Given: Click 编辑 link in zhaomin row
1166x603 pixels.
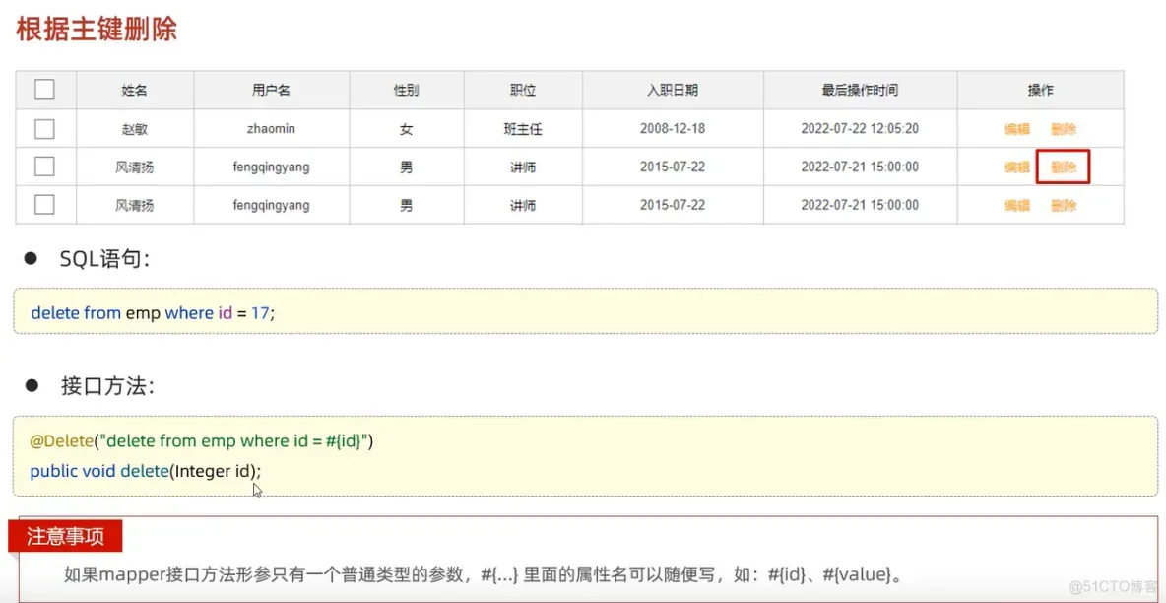Looking at the screenshot, I should tap(1016, 129).
